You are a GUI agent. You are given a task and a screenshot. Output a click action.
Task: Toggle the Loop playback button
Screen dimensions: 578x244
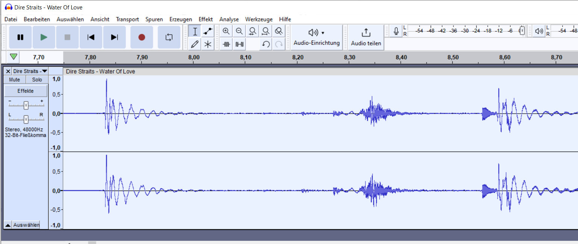[x=169, y=37]
